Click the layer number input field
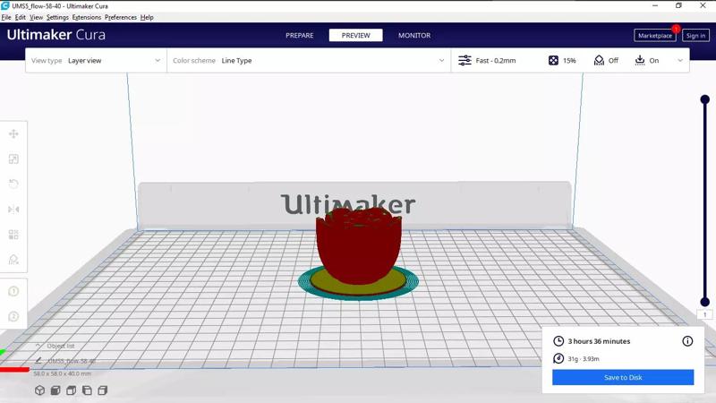The image size is (716, 403). 705,314
